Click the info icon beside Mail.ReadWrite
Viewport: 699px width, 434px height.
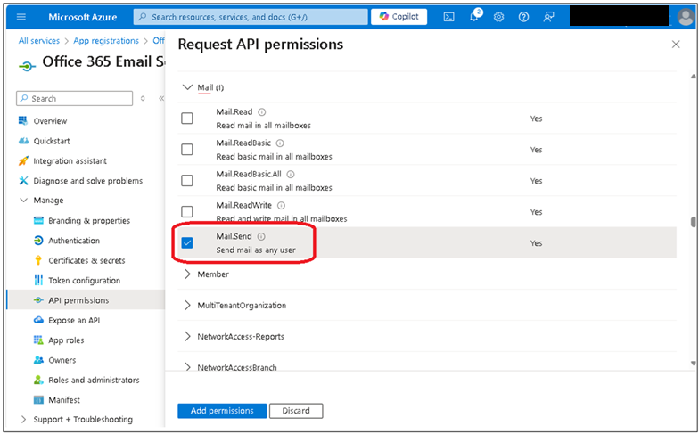(282, 205)
